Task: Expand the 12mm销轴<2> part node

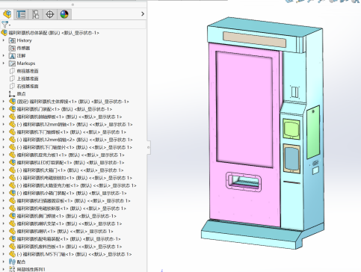Action: pyautogui.click(x=4, y=140)
